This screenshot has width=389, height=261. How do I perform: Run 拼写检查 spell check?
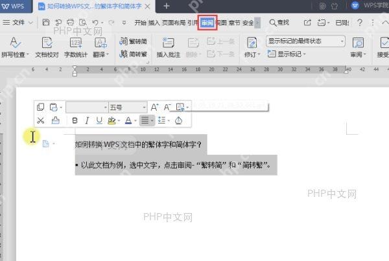point(15,47)
